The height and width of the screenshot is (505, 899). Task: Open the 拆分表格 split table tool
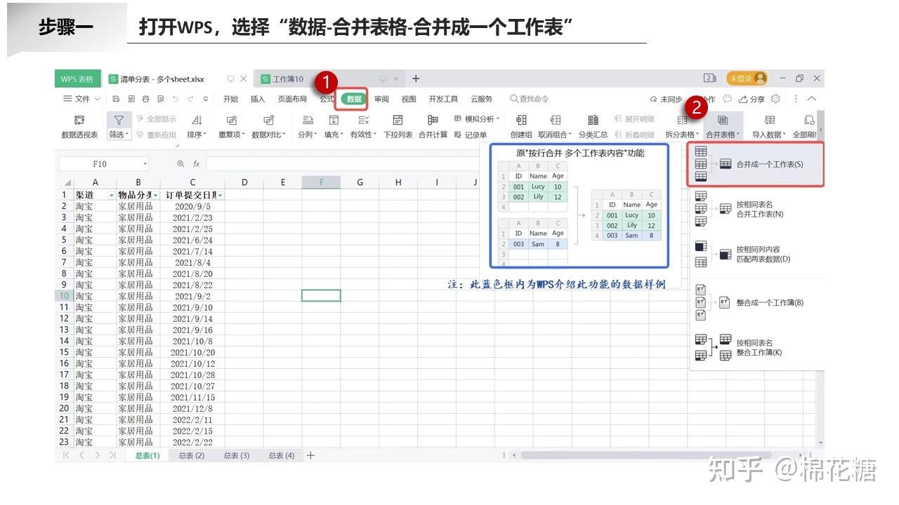(682, 126)
